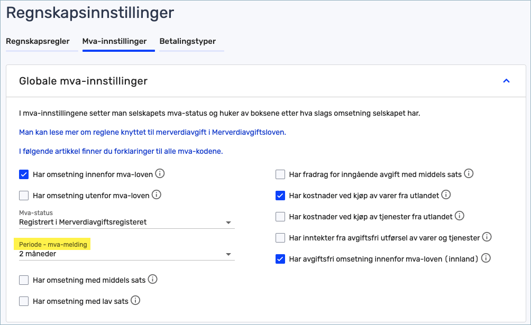Viewport: 531px width, 325px height.
Task: Collapse the Globale mva-innstillinger section
Action: click(506, 81)
